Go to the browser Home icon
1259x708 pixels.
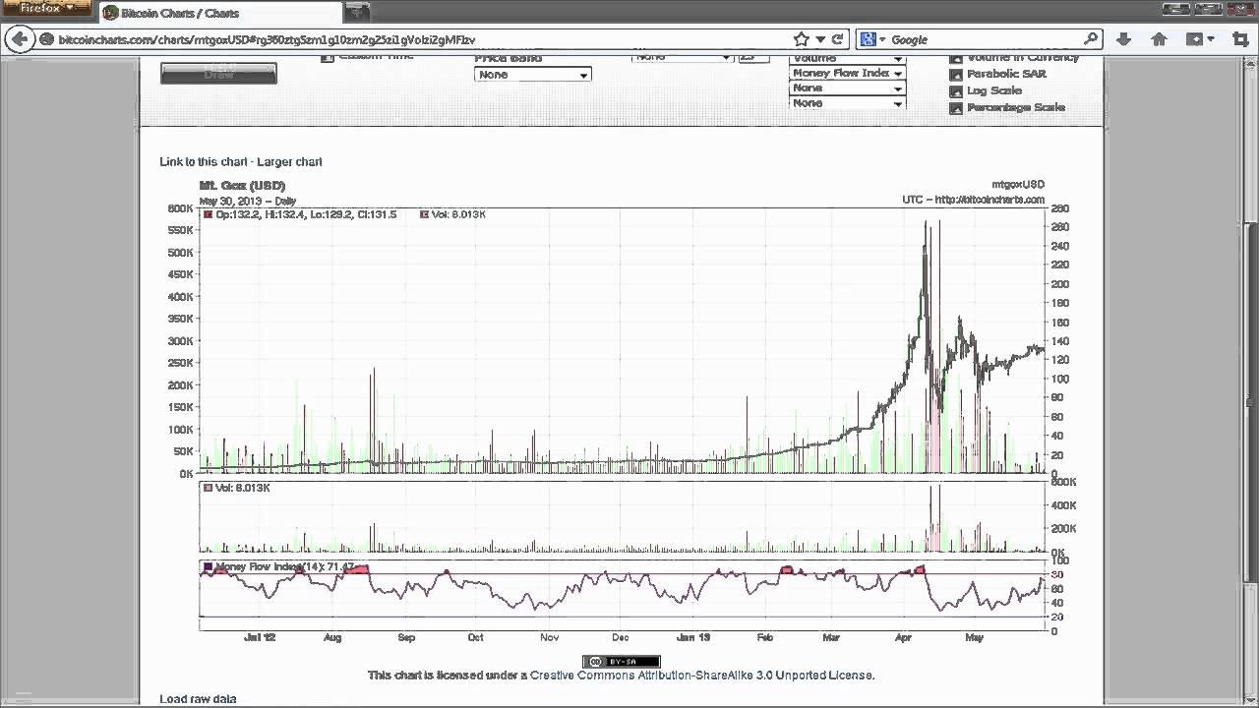1159,39
